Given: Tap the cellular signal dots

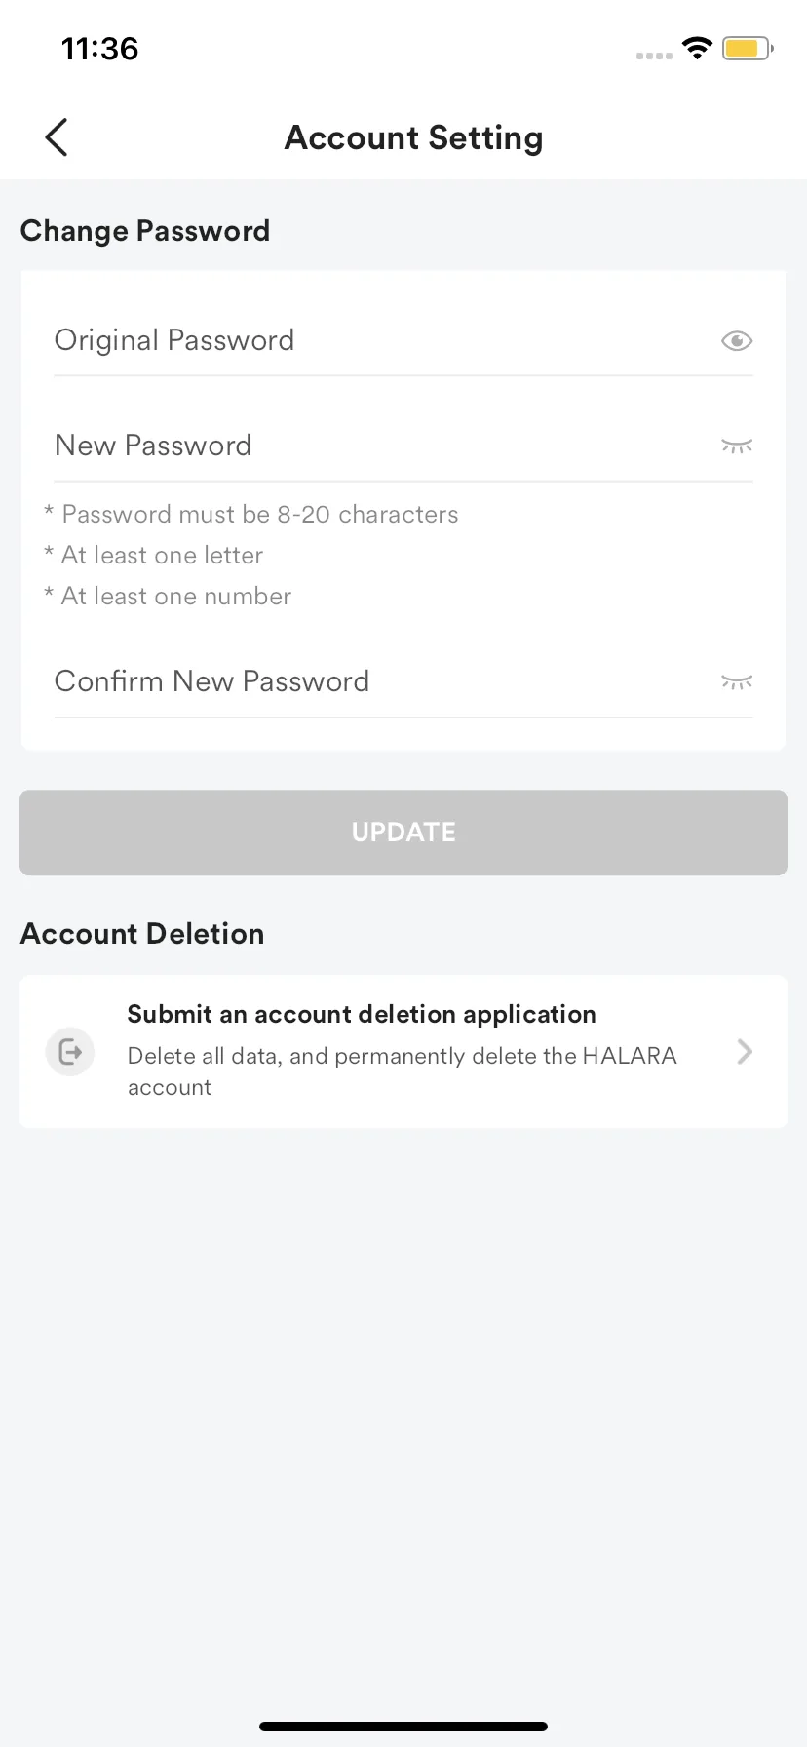Looking at the screenshot, I should (x=654, y=56).
